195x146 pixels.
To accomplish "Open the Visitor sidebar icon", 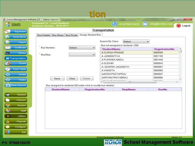I will tap(8, 80).
